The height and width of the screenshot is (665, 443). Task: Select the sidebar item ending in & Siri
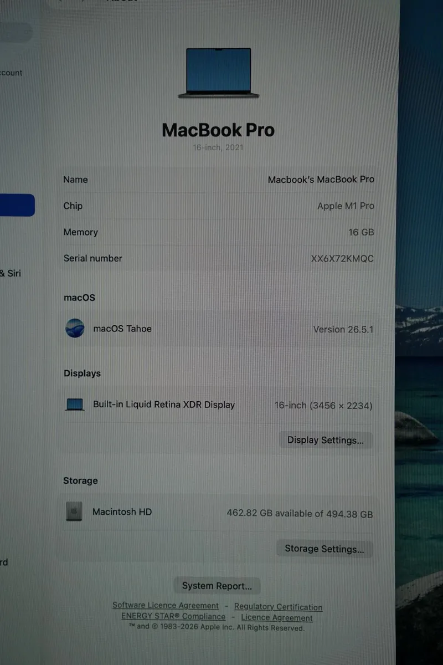coord(11,273)
